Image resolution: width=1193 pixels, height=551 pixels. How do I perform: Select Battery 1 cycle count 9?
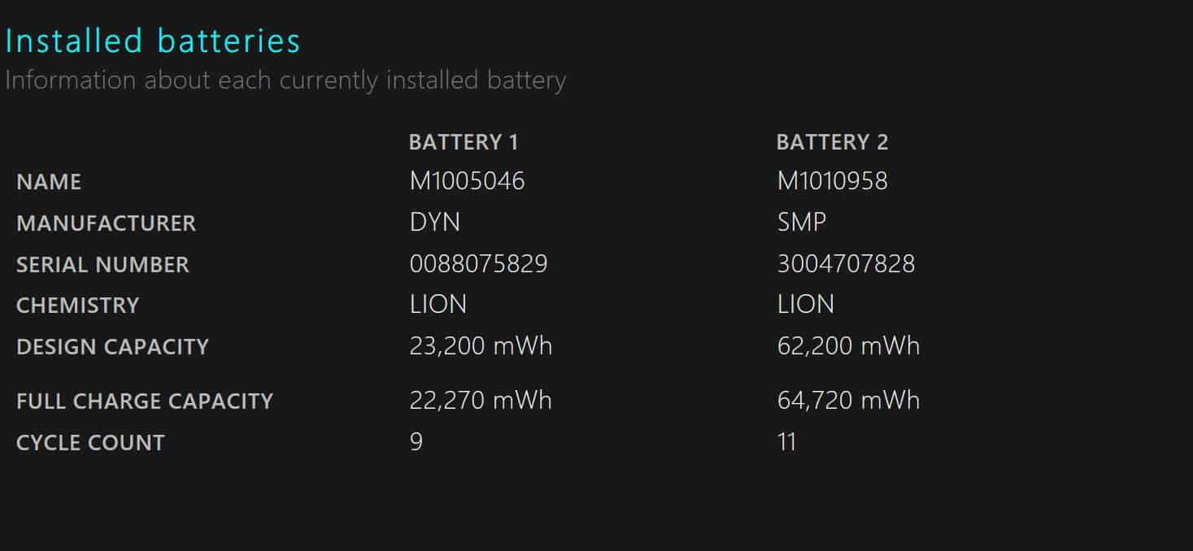tap(416, 441)
